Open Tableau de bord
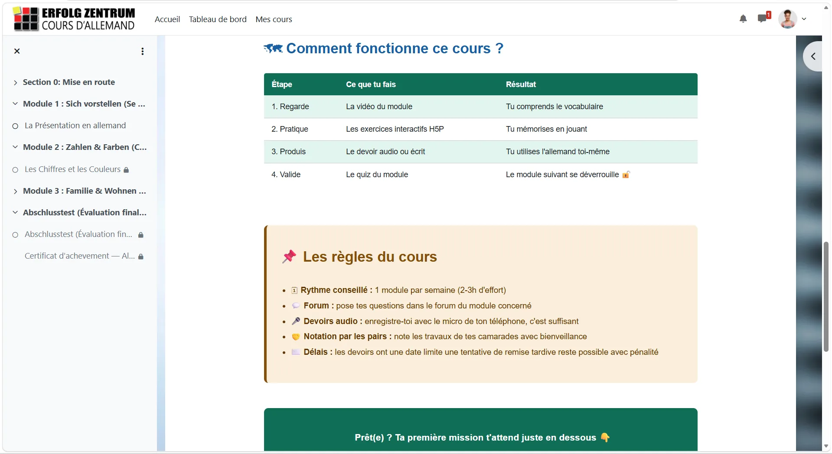832x454 pixels. pos(218,19)
